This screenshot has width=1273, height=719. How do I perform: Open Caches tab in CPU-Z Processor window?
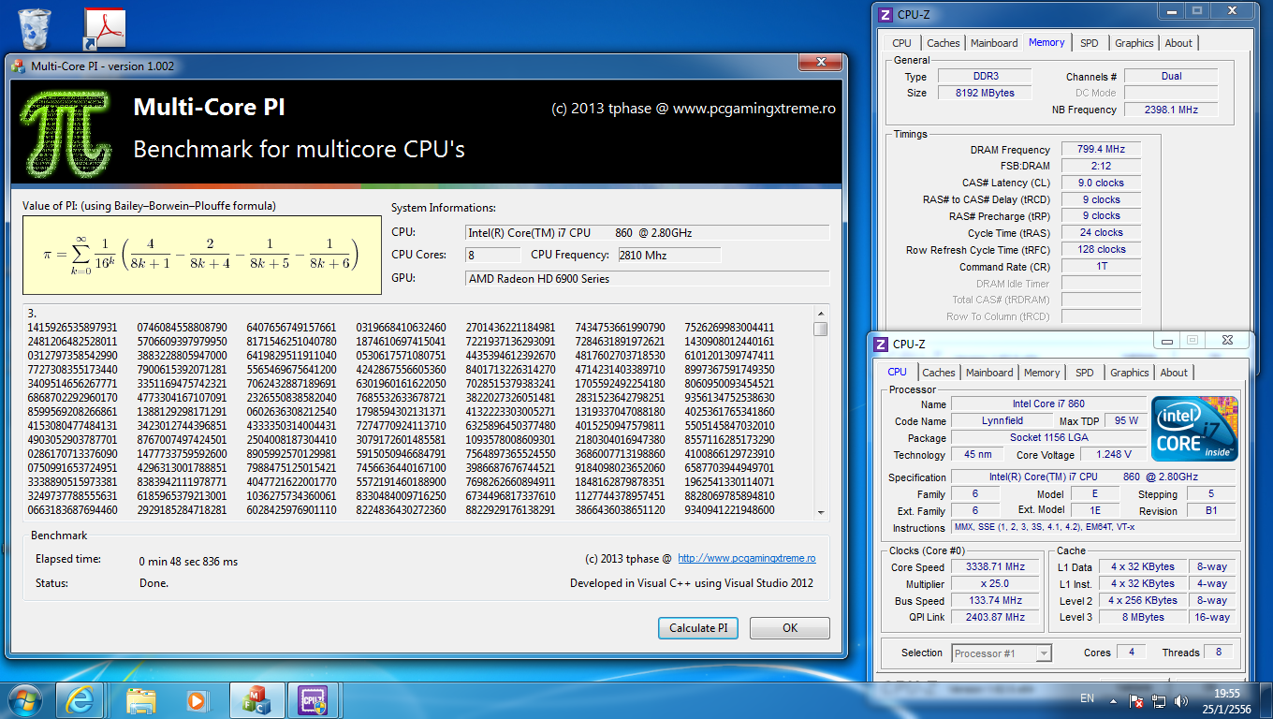point(939,373)
